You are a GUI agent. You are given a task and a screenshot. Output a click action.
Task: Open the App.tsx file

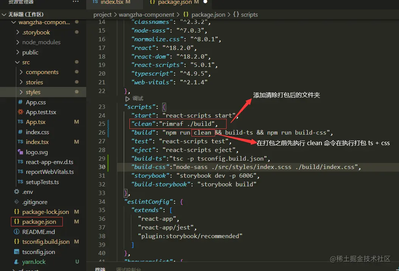[x=36, y=122]
